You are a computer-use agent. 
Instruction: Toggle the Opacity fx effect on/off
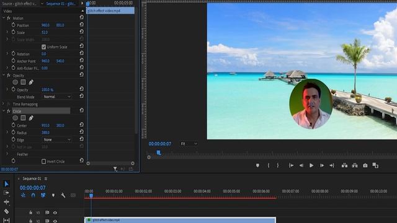coord(9,76)
